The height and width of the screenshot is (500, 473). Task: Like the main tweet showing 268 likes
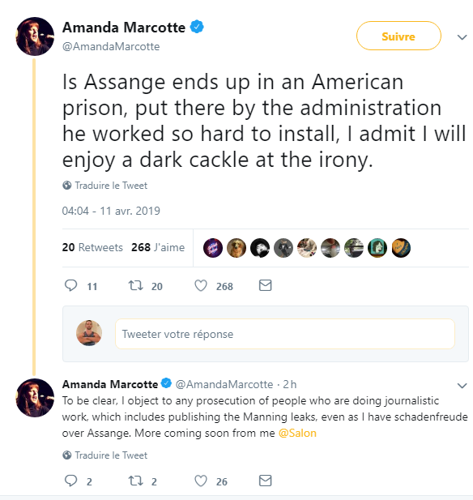pyautogui.click(x=201, y=285)
